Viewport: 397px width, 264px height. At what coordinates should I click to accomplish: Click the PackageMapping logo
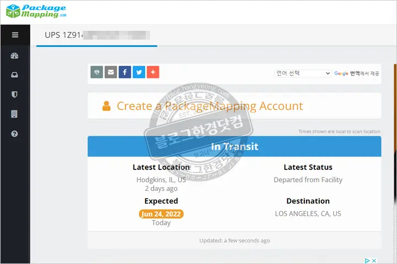point(35,12)
